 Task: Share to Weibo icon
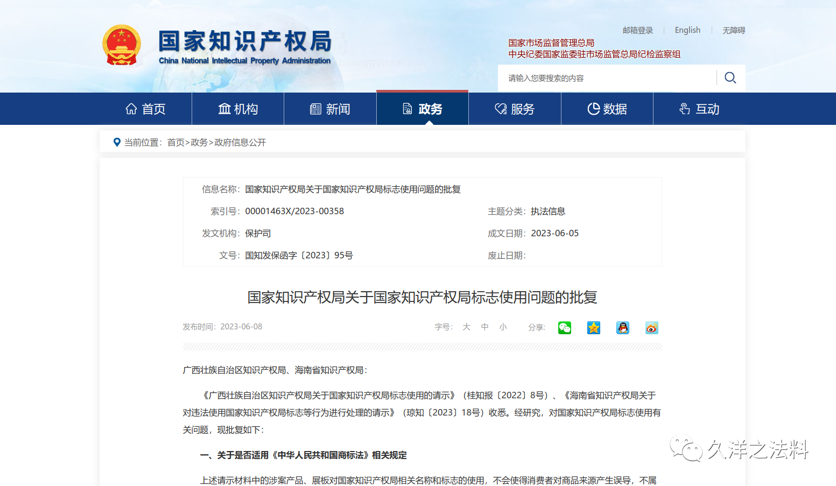point(651,328)
